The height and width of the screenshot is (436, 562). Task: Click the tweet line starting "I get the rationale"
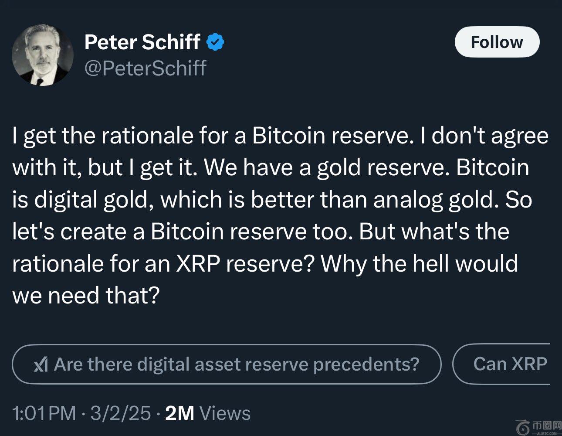pyautogui.click(x=280, y=136)
